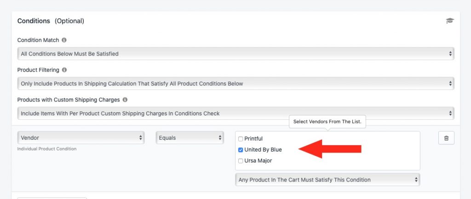Screen dimensions: 471x199
Task: Open Any Product In The Cart dropdown
Action: (327, 180)
